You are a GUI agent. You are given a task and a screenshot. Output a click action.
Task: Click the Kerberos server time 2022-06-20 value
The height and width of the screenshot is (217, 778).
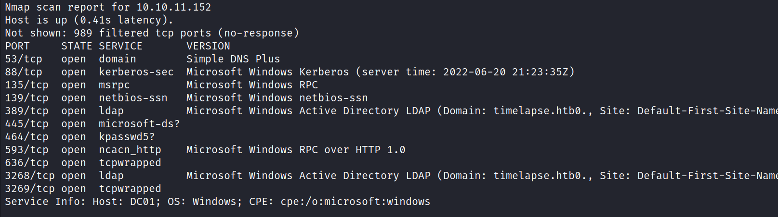click(474, 72)
